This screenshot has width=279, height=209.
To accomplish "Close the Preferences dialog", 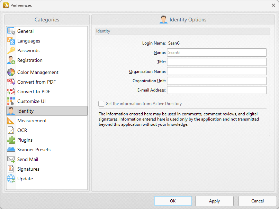I will (x=273, y=5).
